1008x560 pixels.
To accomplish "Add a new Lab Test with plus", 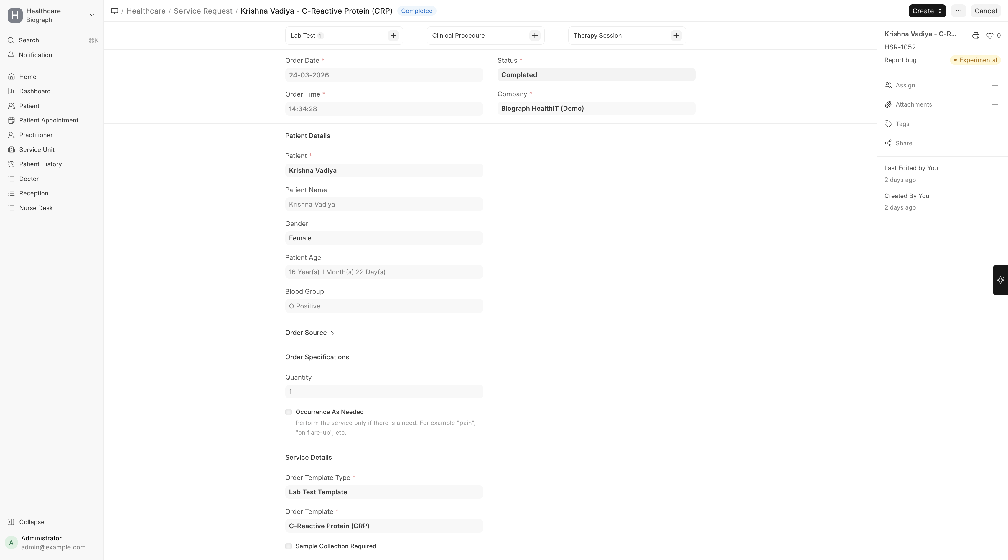I will [x=393, y=36].
